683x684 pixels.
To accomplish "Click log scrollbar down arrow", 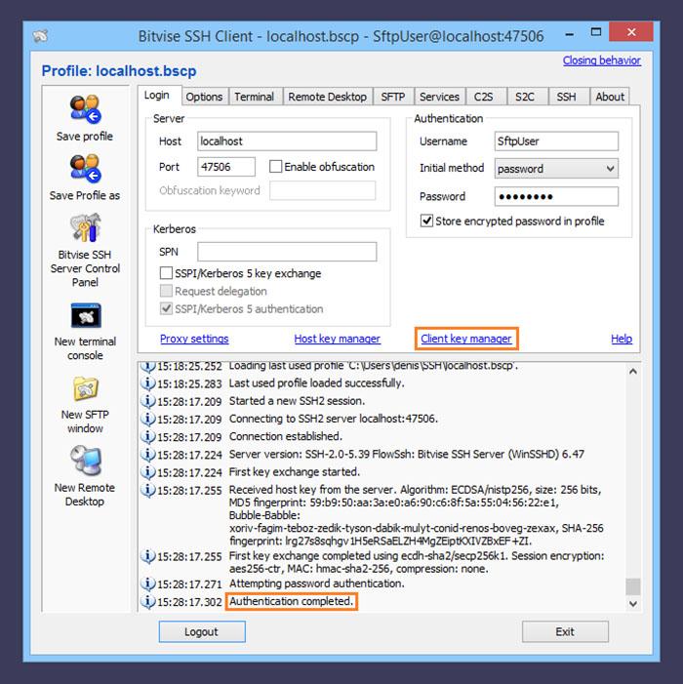I will click(633, 604).
